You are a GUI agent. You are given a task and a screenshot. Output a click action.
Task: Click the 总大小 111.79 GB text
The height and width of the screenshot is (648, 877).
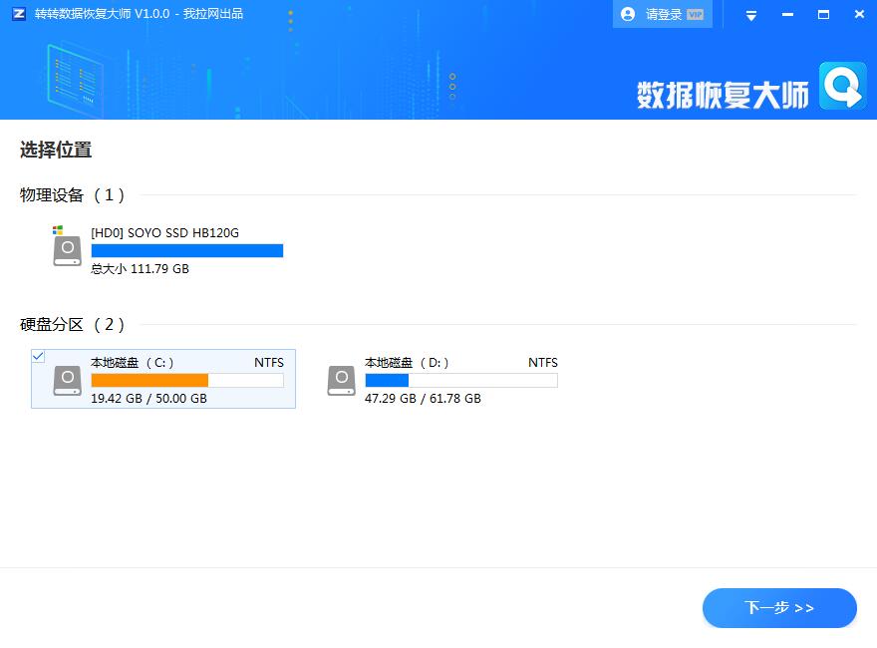[140, 268]
